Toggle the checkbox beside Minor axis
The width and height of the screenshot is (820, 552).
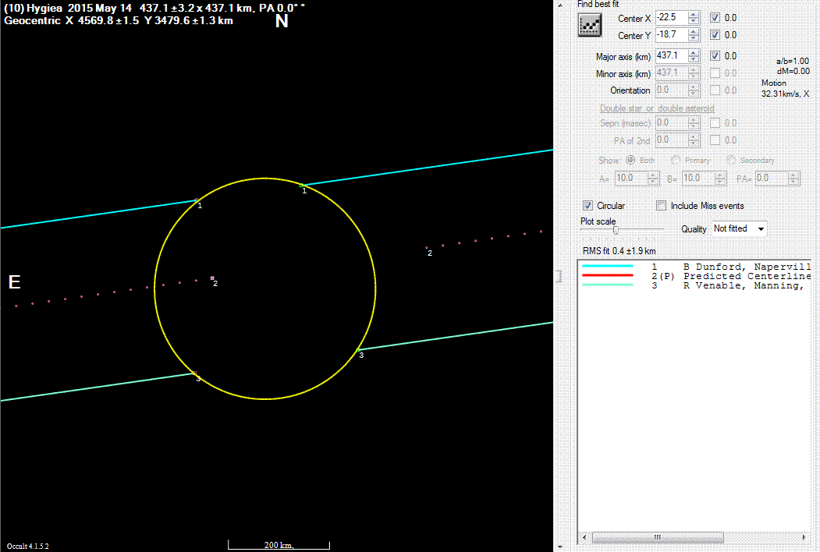(x=715, y=73)
